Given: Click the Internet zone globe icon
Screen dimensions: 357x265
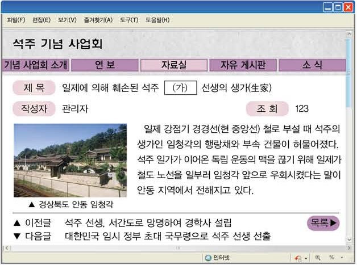Looking at the screenshot, I should click(209, 258).
